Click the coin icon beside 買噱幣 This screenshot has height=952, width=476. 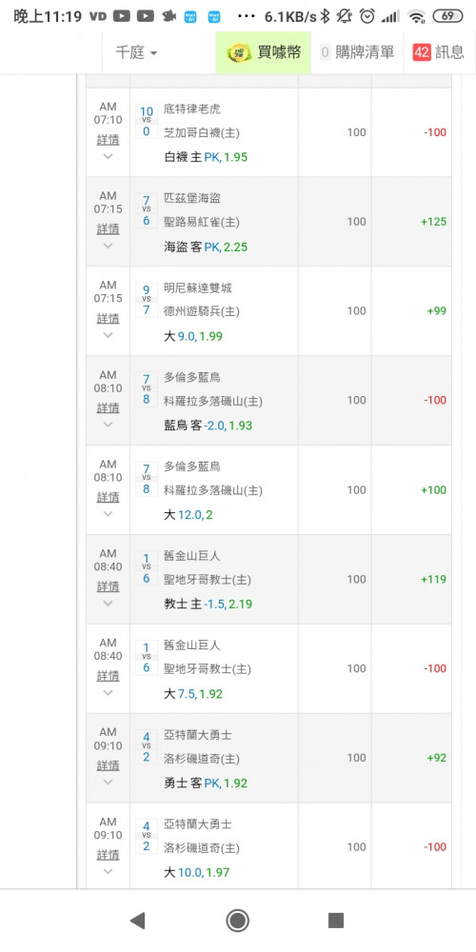point(239,52)
